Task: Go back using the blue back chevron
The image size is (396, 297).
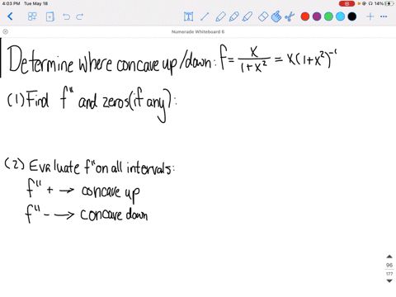Action: click(x=10, y=16)
